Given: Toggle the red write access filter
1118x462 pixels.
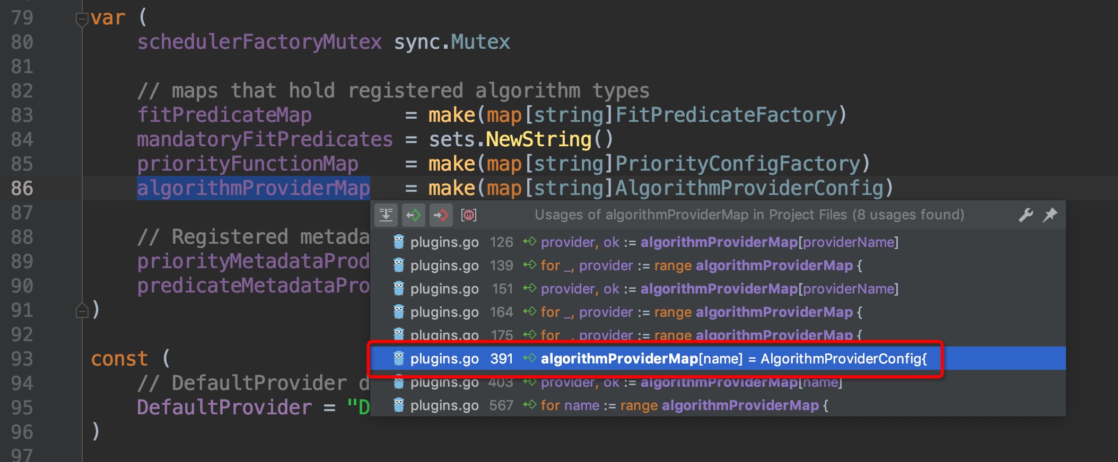Looking at the screenshot, I should click(x=441, y=215).
